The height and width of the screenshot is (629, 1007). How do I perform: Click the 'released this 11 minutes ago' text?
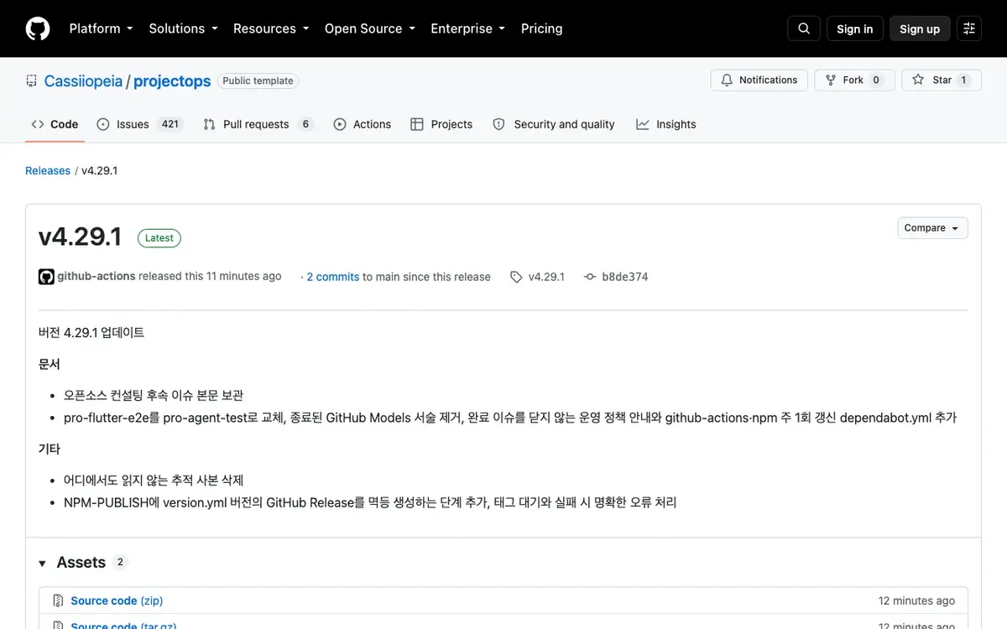point(210,276)
